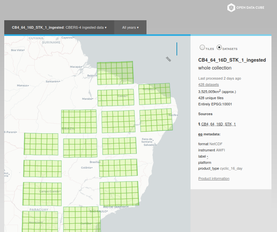This screenshot has width=277, height=232.
Task: Click the Belém city label on map
Action: click(x=92, y=76)
